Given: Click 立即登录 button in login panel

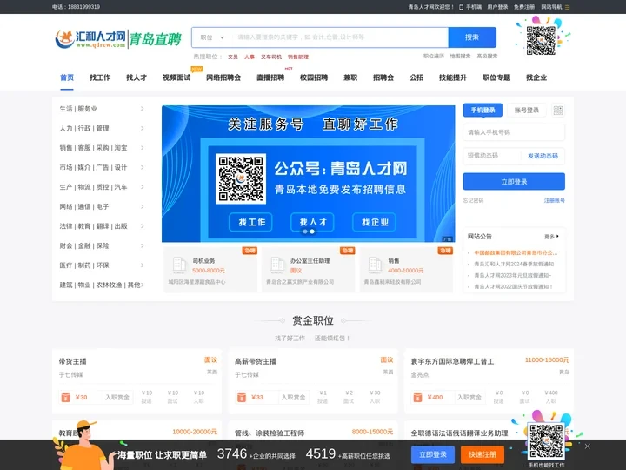Looking at the screenshot, I should click(514, 182).
